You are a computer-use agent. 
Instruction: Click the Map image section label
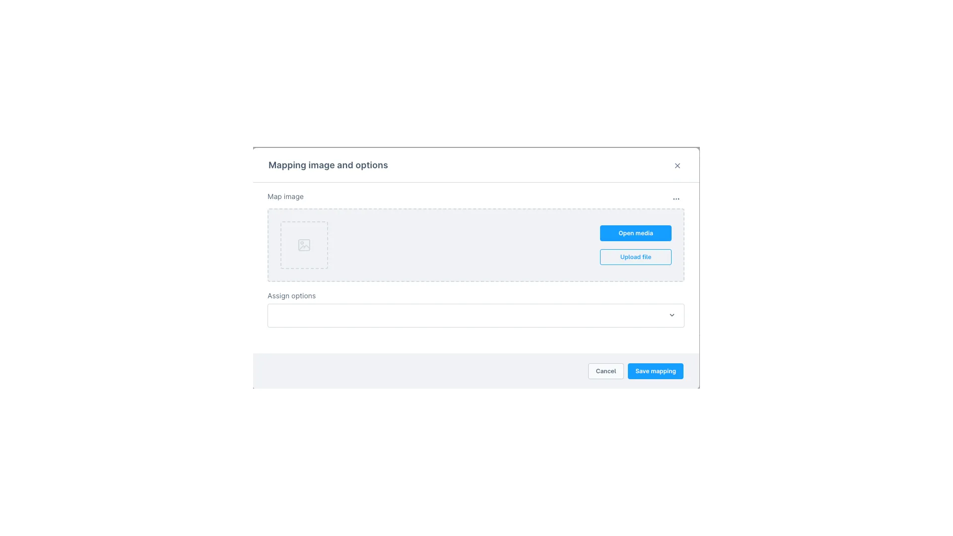285,197
